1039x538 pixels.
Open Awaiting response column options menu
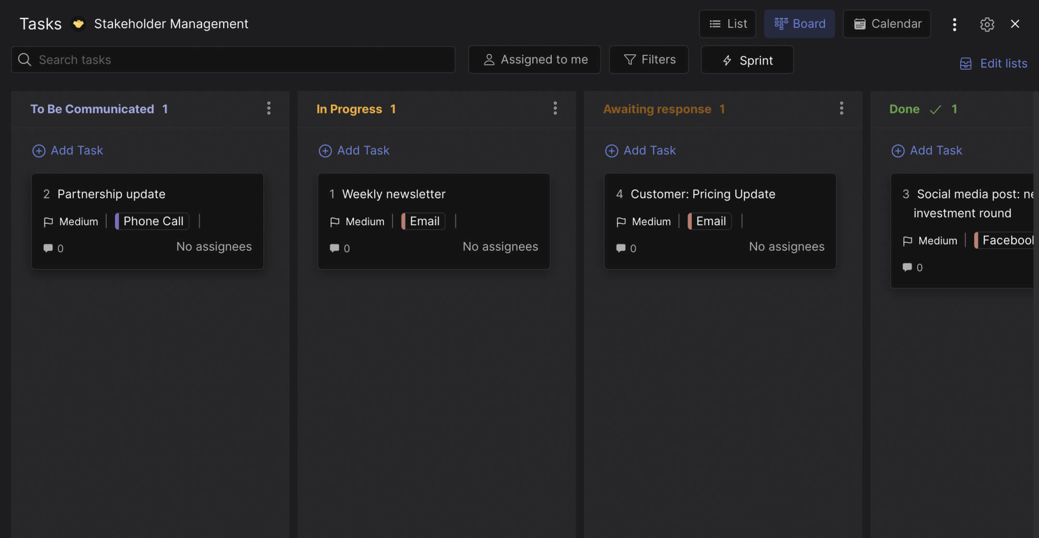click(841, 109)
